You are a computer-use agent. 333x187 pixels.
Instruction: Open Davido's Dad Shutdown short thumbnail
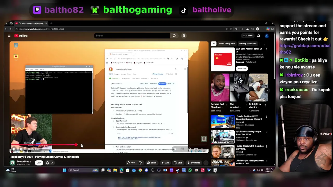click(x=220, y=88)
